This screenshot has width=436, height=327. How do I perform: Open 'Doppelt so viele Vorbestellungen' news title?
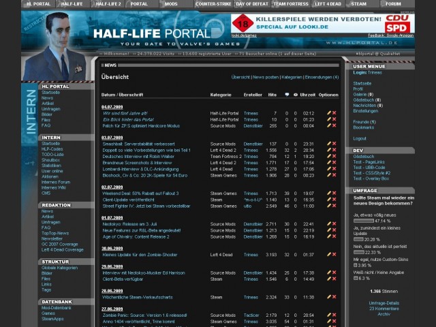[x=146, y=151]
